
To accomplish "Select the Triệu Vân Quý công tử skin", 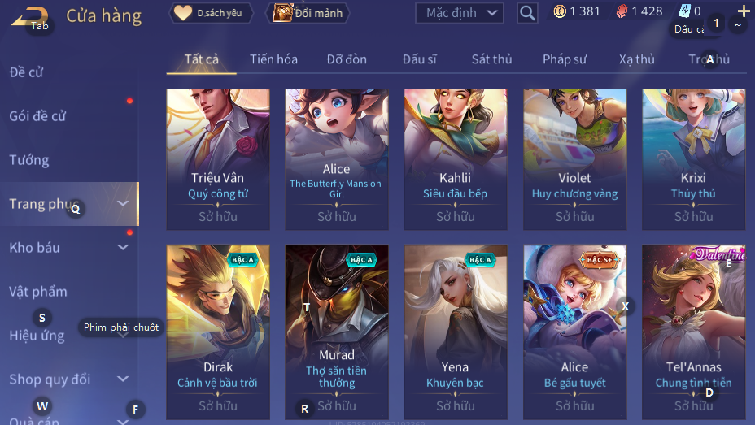I will pos(218,159).
